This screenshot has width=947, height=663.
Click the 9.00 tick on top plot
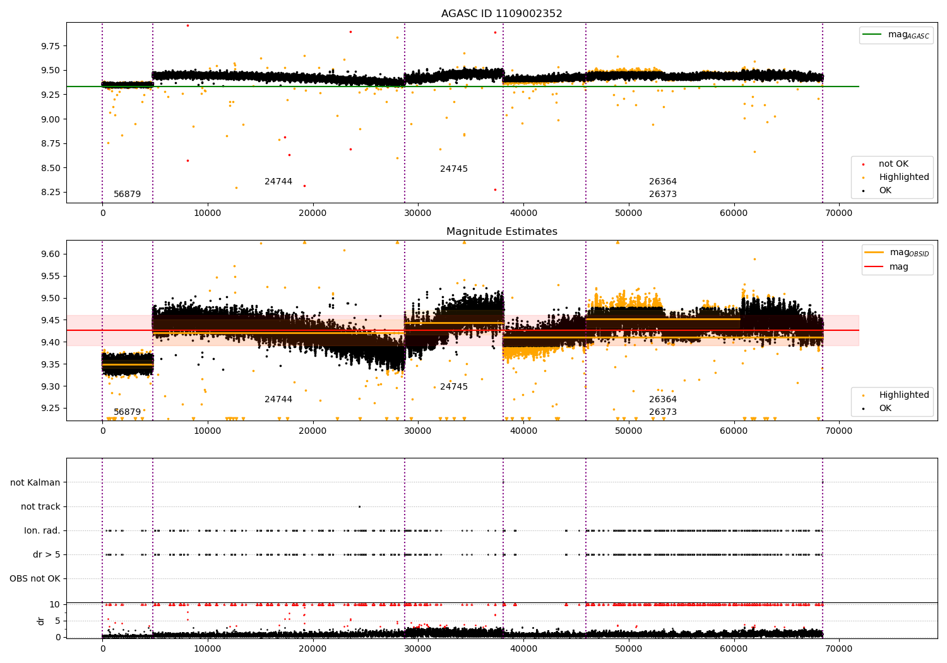(x=51, y=119)
